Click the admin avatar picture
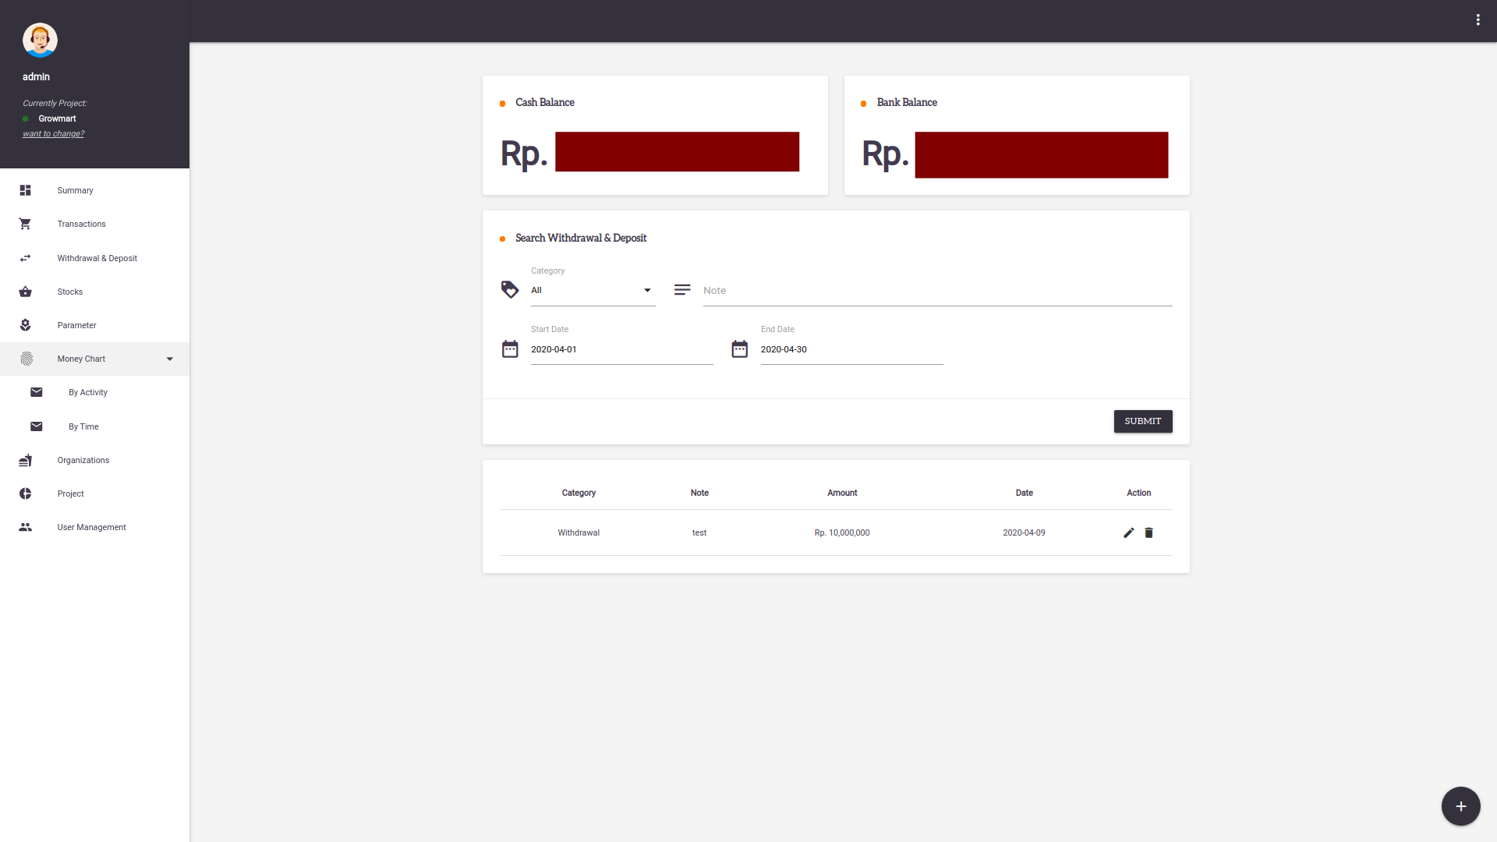This screenshot has height=842, width=1497. point(40,40)
